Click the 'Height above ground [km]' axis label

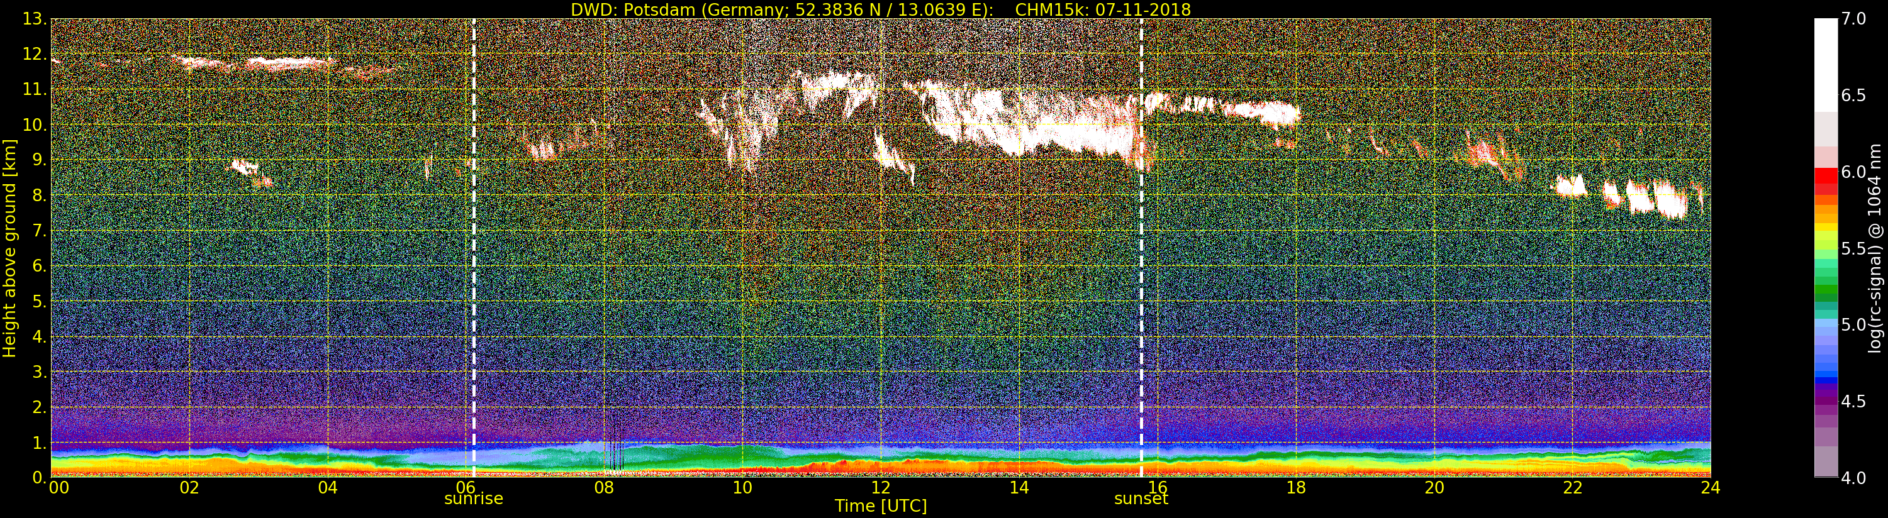9,248
